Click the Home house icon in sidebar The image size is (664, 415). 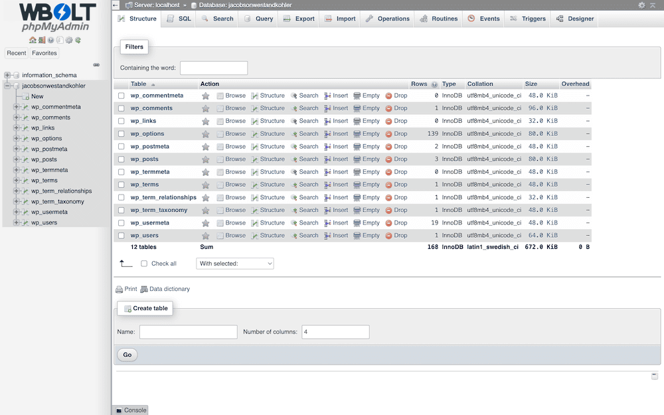pos(33,41)
